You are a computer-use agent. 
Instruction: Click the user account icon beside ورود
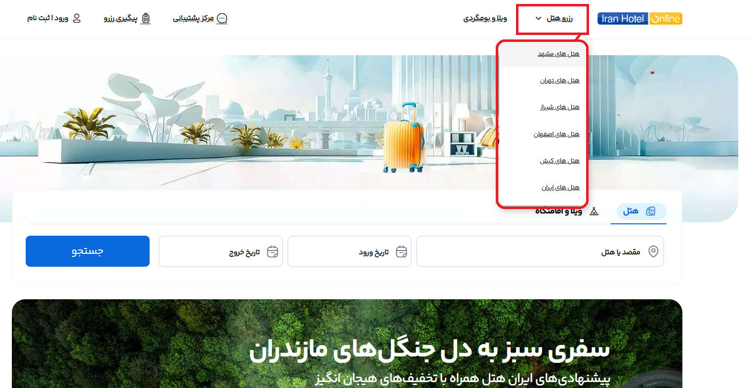pos(77,18)
